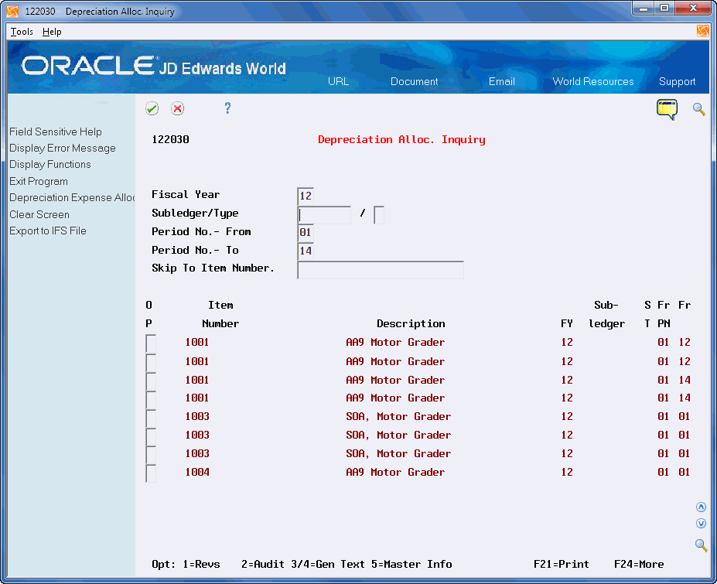The height and width of the screenshot is (584, 717).
Task: Click the Skip To Item Number field
Action: pos(381,270)
